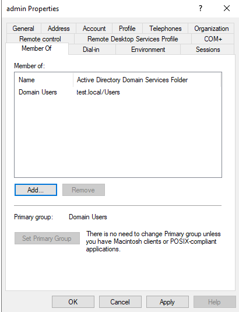This screenshot has width=239, height=312.
Task: Click the Remove button
Action: [x=83, y=190]
